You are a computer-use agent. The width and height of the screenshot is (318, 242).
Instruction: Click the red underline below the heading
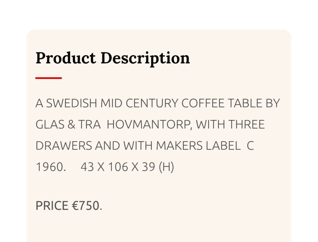[x=48, y=78]
